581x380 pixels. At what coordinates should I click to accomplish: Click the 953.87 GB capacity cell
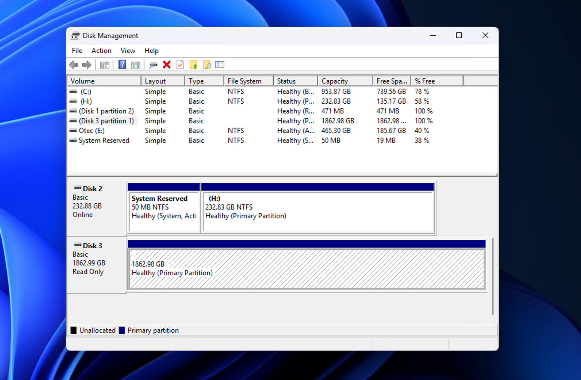[336, 92]
